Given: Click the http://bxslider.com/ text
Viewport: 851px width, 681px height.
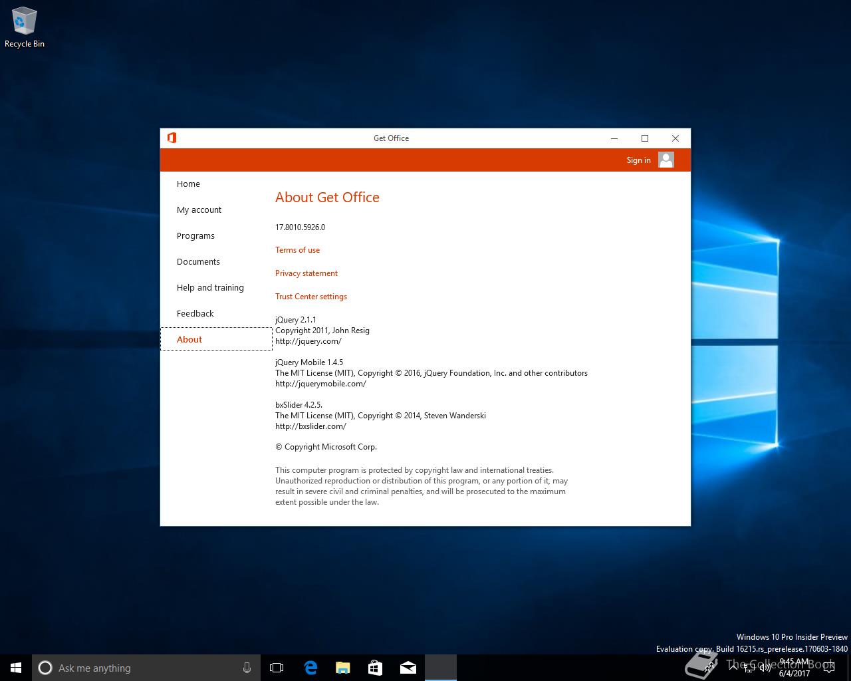Looking at the screenshot, I should (x=310, y=426).
